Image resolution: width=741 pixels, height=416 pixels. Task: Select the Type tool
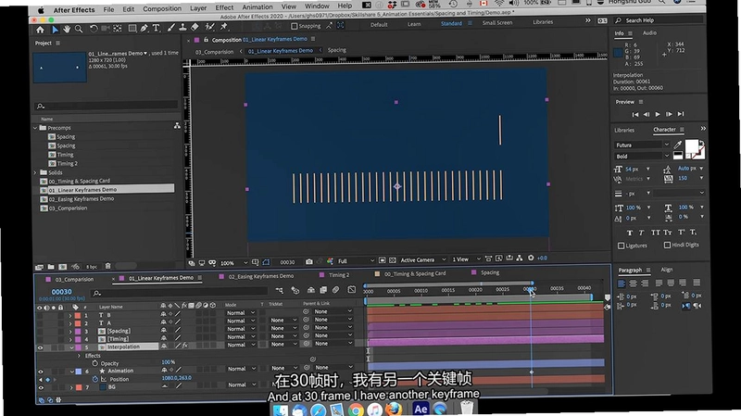pos(157,29)
